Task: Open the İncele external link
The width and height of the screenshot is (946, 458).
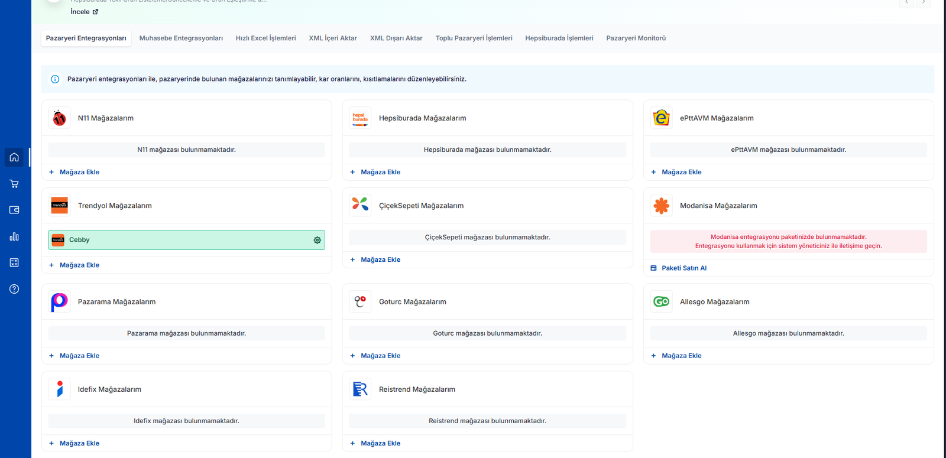Action: [x=84, y=12]
